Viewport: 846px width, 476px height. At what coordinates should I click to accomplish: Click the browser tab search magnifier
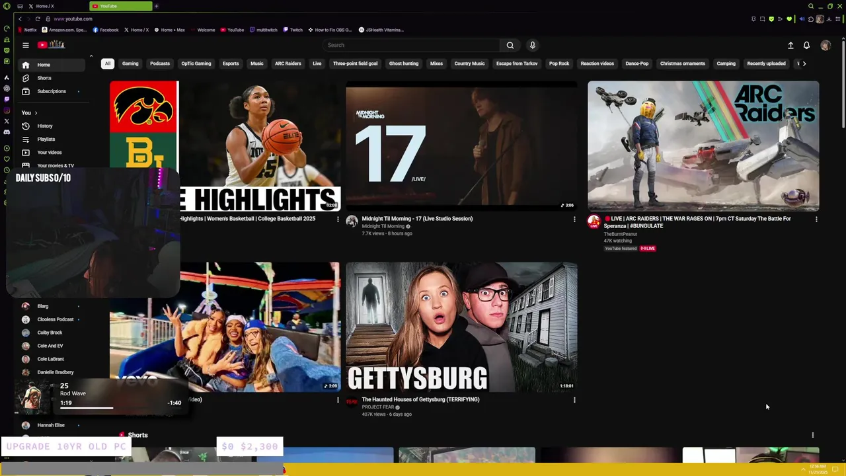(x=811, y=6)
